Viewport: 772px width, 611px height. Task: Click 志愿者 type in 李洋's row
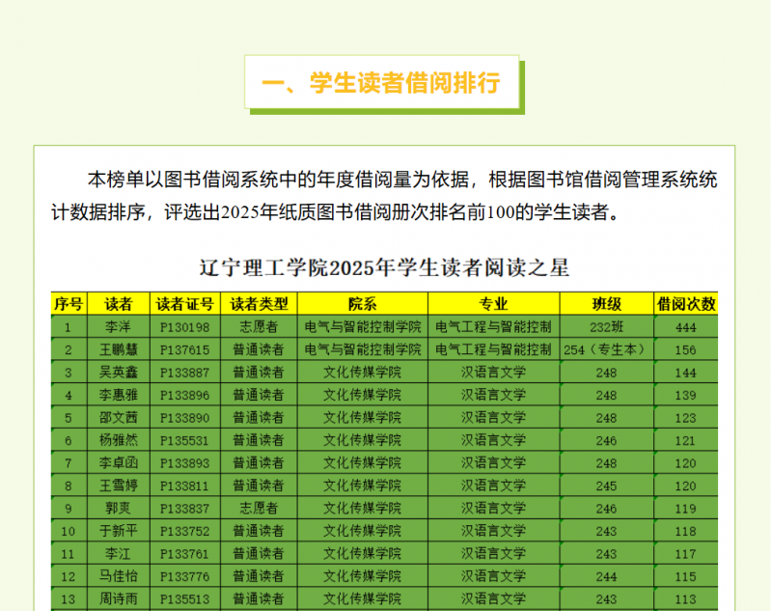[259, 327]
